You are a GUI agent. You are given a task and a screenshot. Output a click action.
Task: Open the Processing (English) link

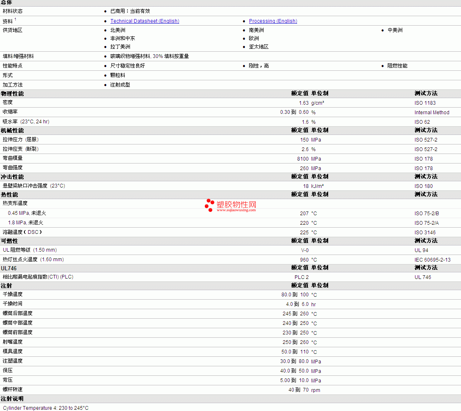click(x=273, y=21)
